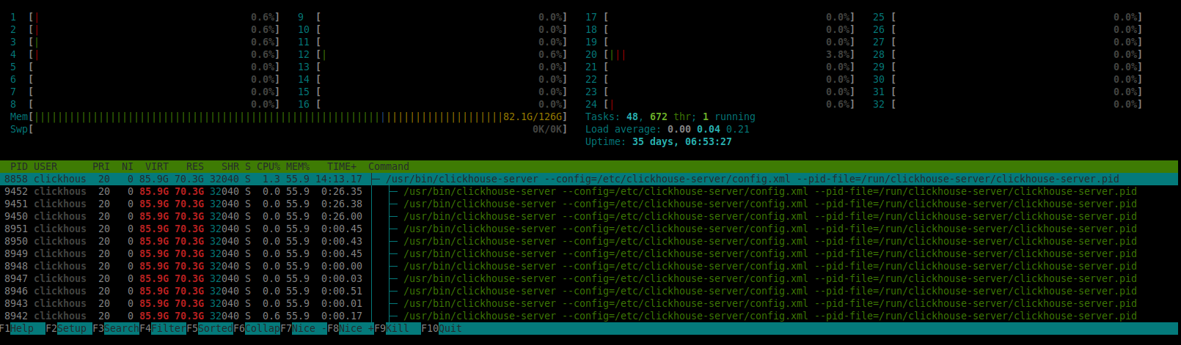1181x345 pixels.
Task: Select the process row with PID 8951
Action: (590, 229)
